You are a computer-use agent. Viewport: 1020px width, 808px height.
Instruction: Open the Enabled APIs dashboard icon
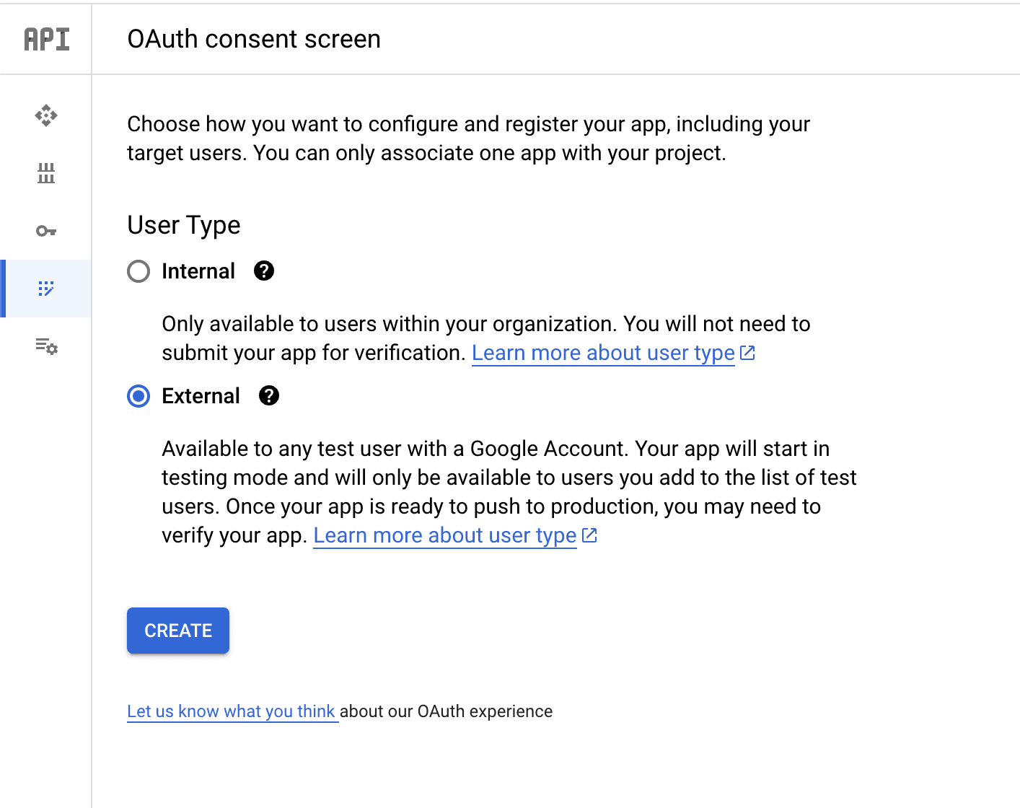(x=45, y=115)
